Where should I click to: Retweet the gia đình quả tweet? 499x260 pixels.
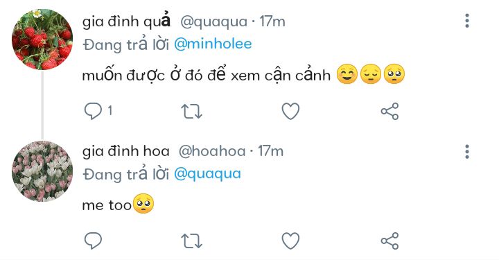point(191,112)
